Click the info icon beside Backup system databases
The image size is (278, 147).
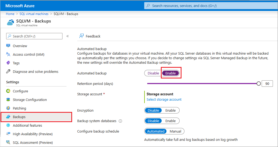(x=120, y=121)
